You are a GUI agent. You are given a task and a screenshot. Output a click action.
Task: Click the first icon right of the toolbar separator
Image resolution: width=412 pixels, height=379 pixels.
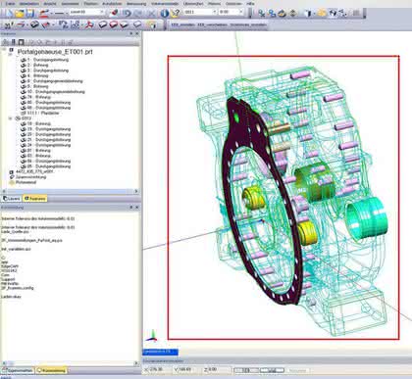point(261,13)
